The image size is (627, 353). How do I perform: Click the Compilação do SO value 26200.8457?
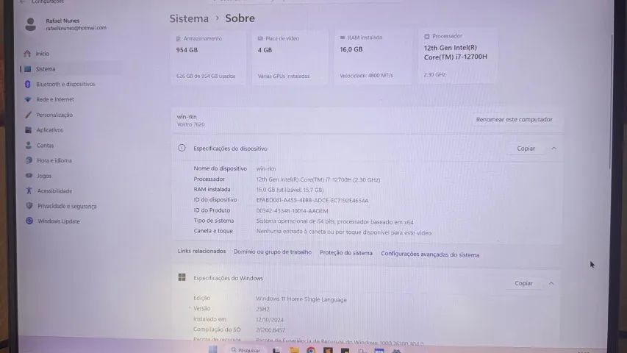pyautogui.click(x=270, y=330)
